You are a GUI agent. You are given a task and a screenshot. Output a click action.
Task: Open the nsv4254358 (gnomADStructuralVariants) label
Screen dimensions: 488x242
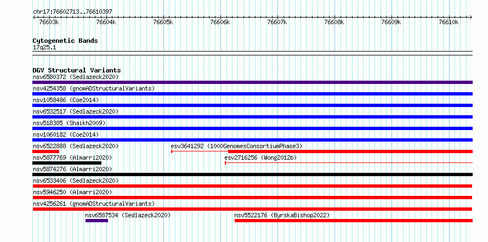point(94,88)
